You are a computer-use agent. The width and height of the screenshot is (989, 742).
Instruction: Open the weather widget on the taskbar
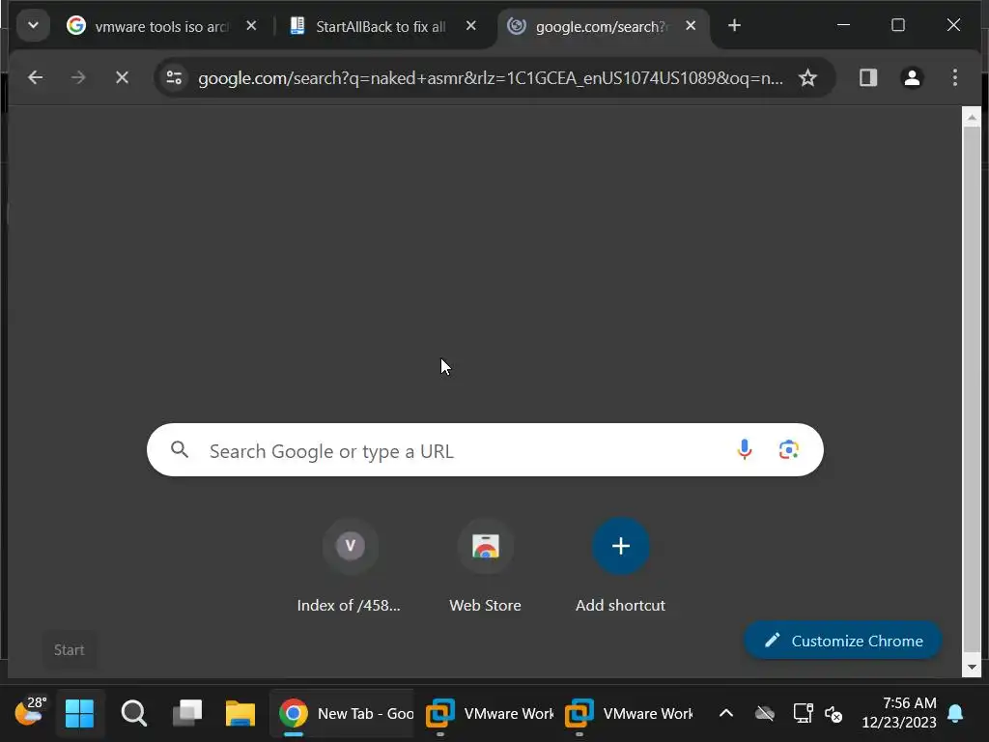point(30,712)
